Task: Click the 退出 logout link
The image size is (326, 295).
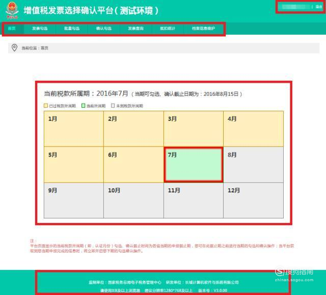Action: (319, 7)
